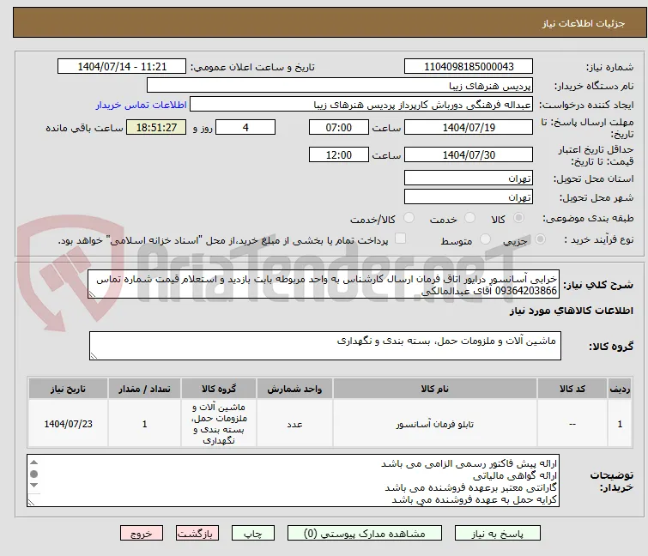The height and width of the screenshot is (556, 648).
Task: Click the واحد شمارش column header
Action: [294, 389]
